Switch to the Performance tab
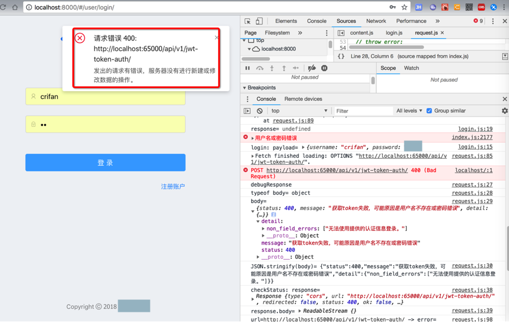The width and height of the screenshot is (509, 322). (411, 21)
